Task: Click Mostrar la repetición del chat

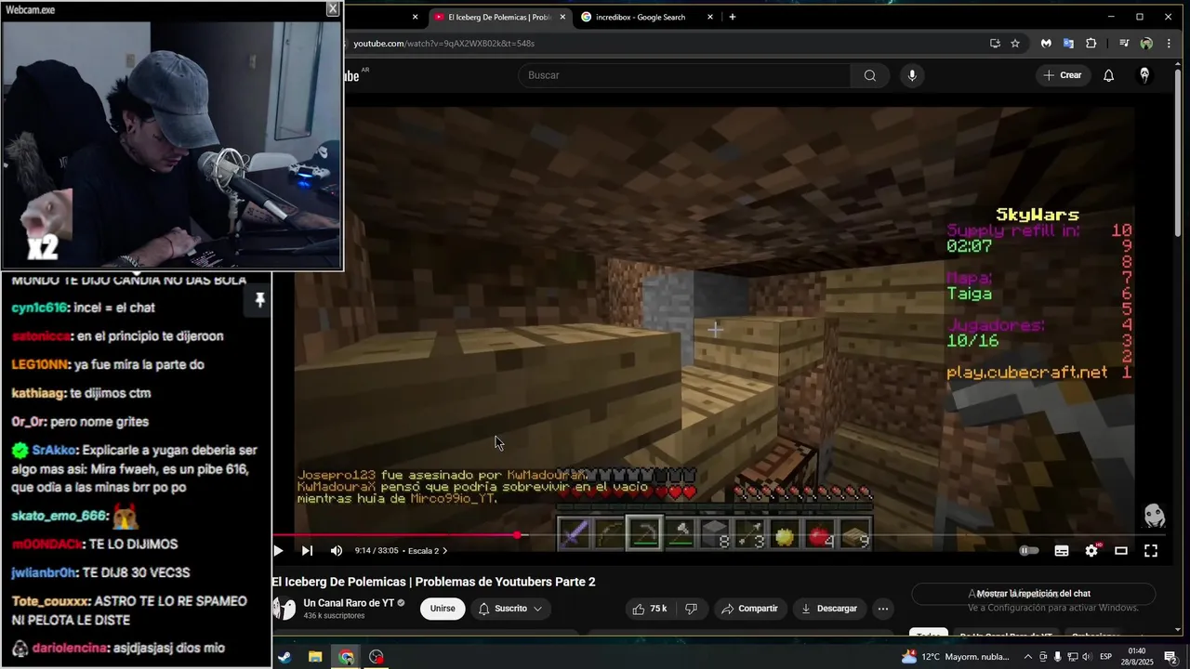Action: (x=1034, y=594)
